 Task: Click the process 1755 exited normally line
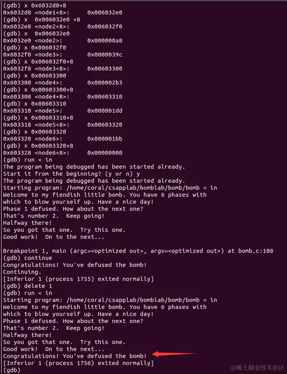tap(78, 279)
